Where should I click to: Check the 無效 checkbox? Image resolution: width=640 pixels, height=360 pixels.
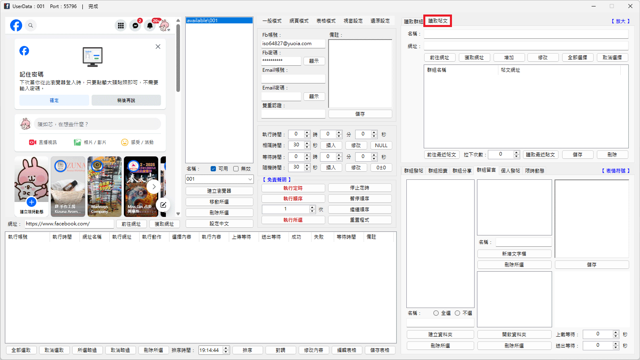[x=236, y=169]
